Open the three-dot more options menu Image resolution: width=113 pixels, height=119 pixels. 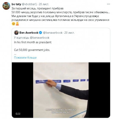point(109,4)
